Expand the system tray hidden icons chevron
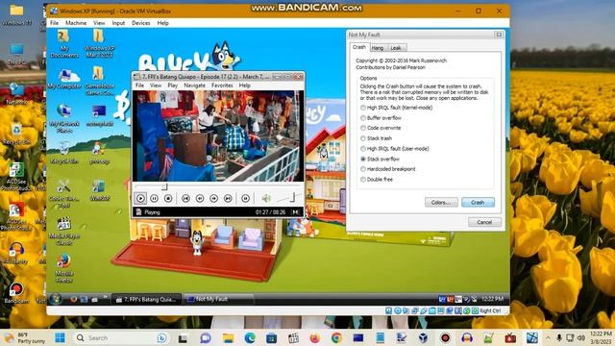Screen dimensions: 615x346 (548, 337)
